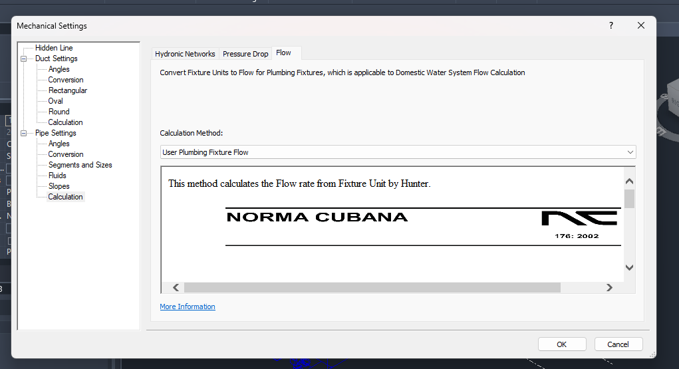
Task: Select Fluids under Pipe Settings
Action: pyautogui.click(x=57, y=176)
